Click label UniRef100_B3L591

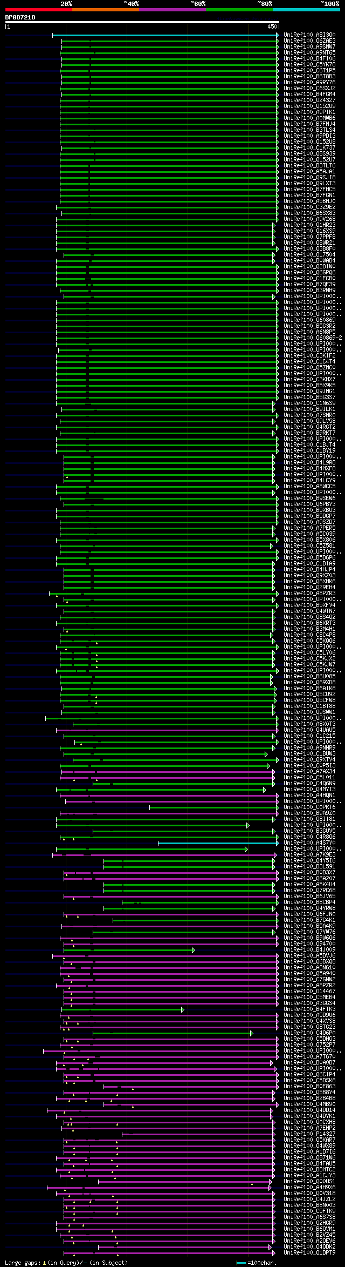pos(309,867)
